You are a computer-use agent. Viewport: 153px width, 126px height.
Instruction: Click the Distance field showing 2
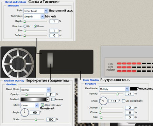click(x=130, y=108)
